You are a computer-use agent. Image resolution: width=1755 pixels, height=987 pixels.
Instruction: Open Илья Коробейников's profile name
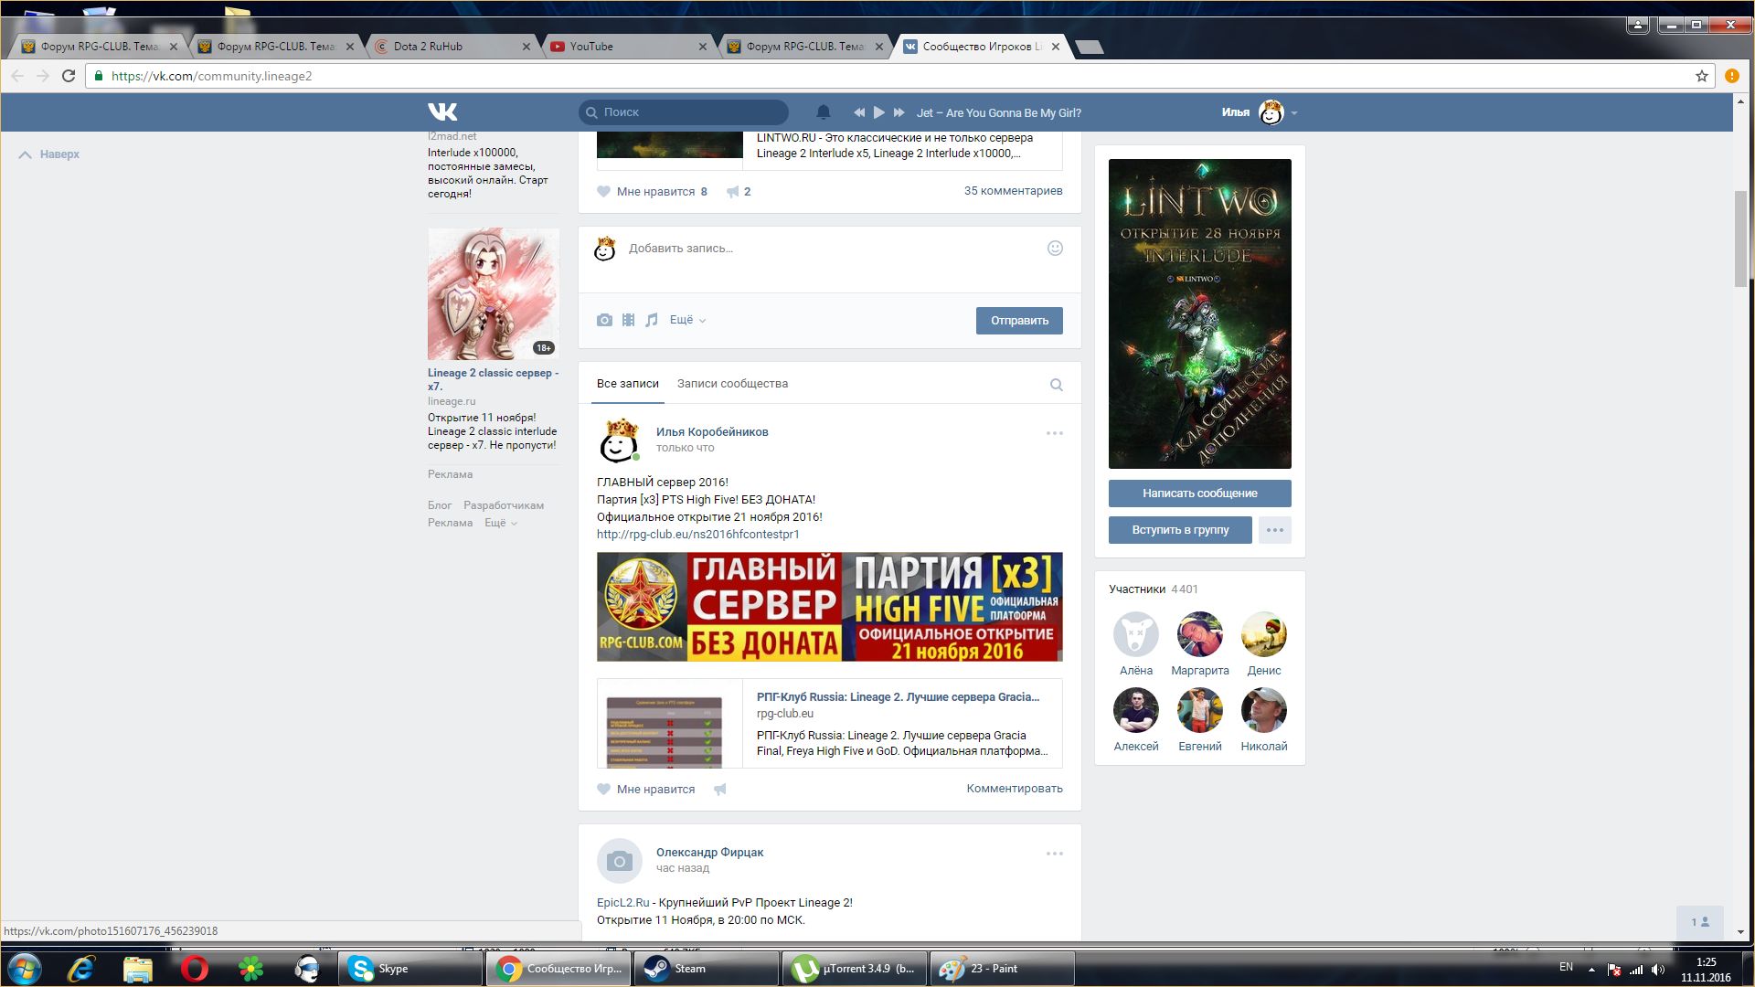click(712, 432)
